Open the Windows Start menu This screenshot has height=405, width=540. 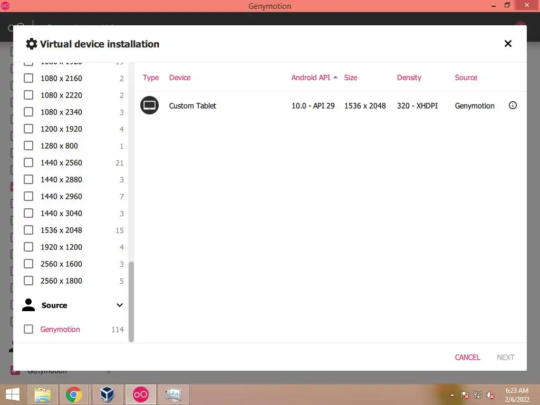[13, 394]
